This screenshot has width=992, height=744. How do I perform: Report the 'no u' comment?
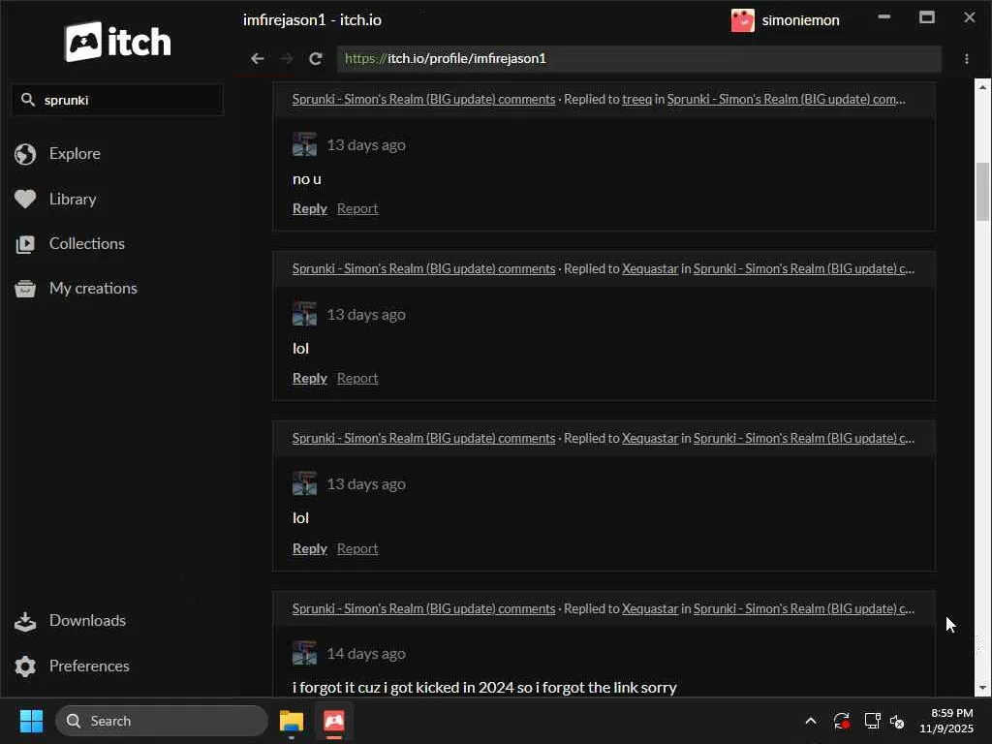pos(357,208)
